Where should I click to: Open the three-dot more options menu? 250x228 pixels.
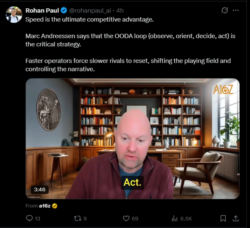point(236,10)
